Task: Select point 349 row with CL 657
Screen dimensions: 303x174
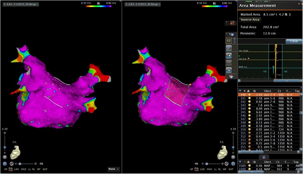Action: tap(269, 126)
